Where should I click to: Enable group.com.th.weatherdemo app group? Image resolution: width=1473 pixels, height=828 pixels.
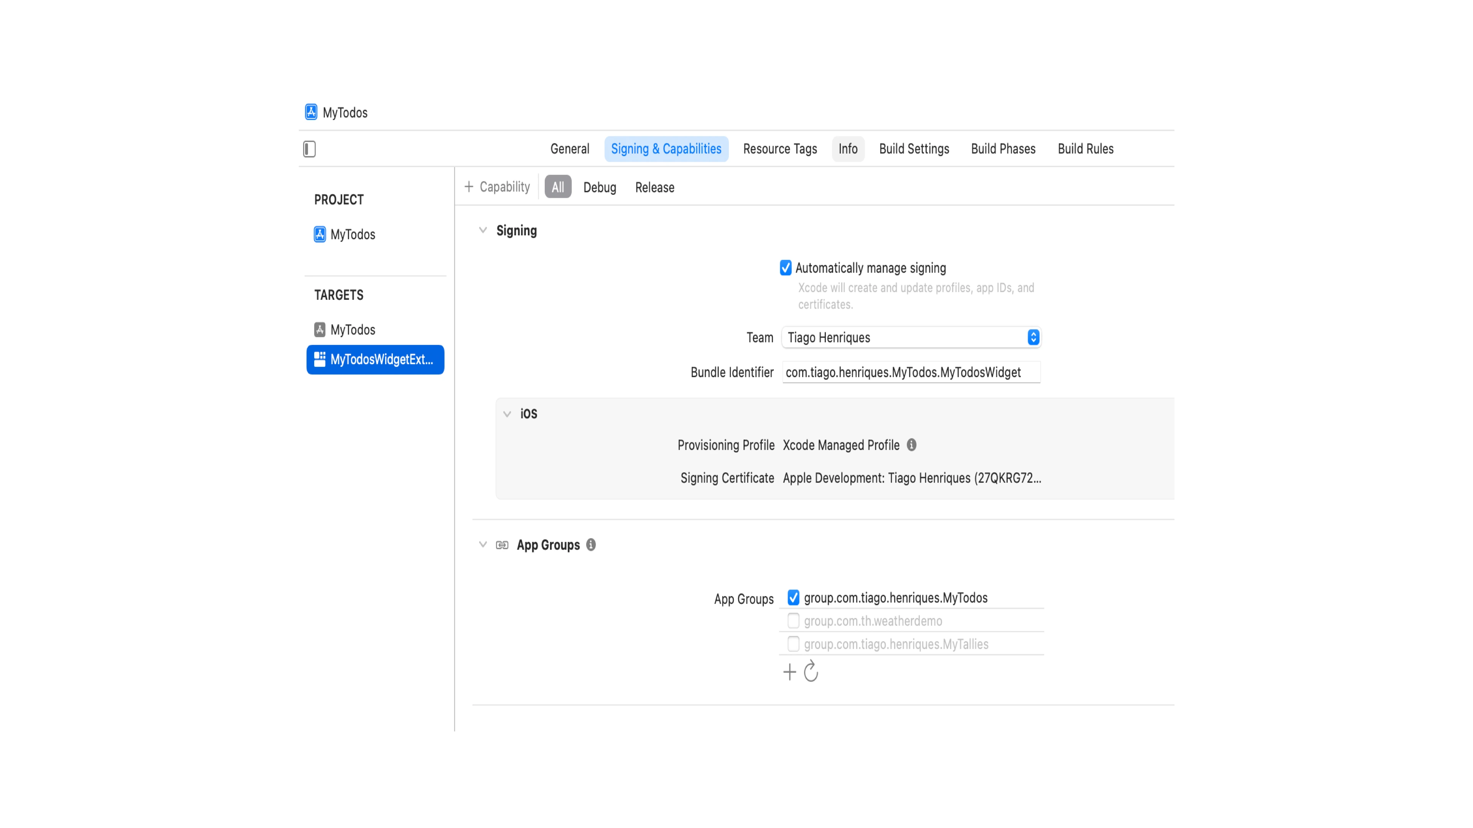[x=793, y=621]
